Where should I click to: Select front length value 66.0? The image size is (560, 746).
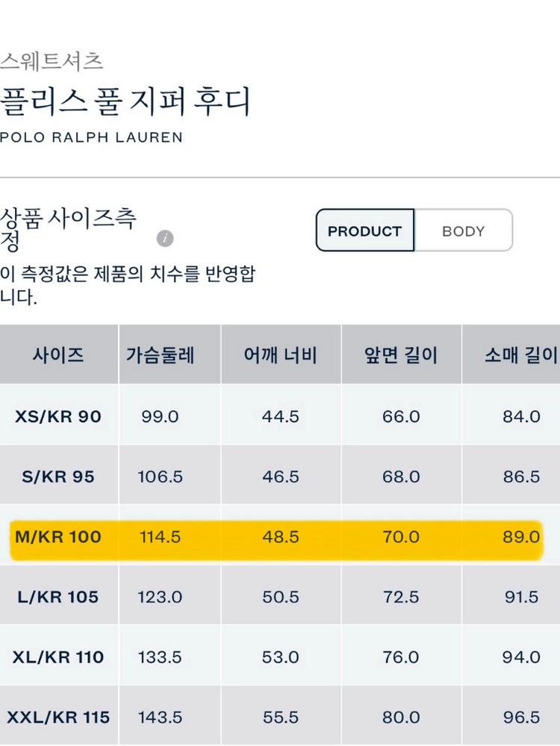(401, 416)
